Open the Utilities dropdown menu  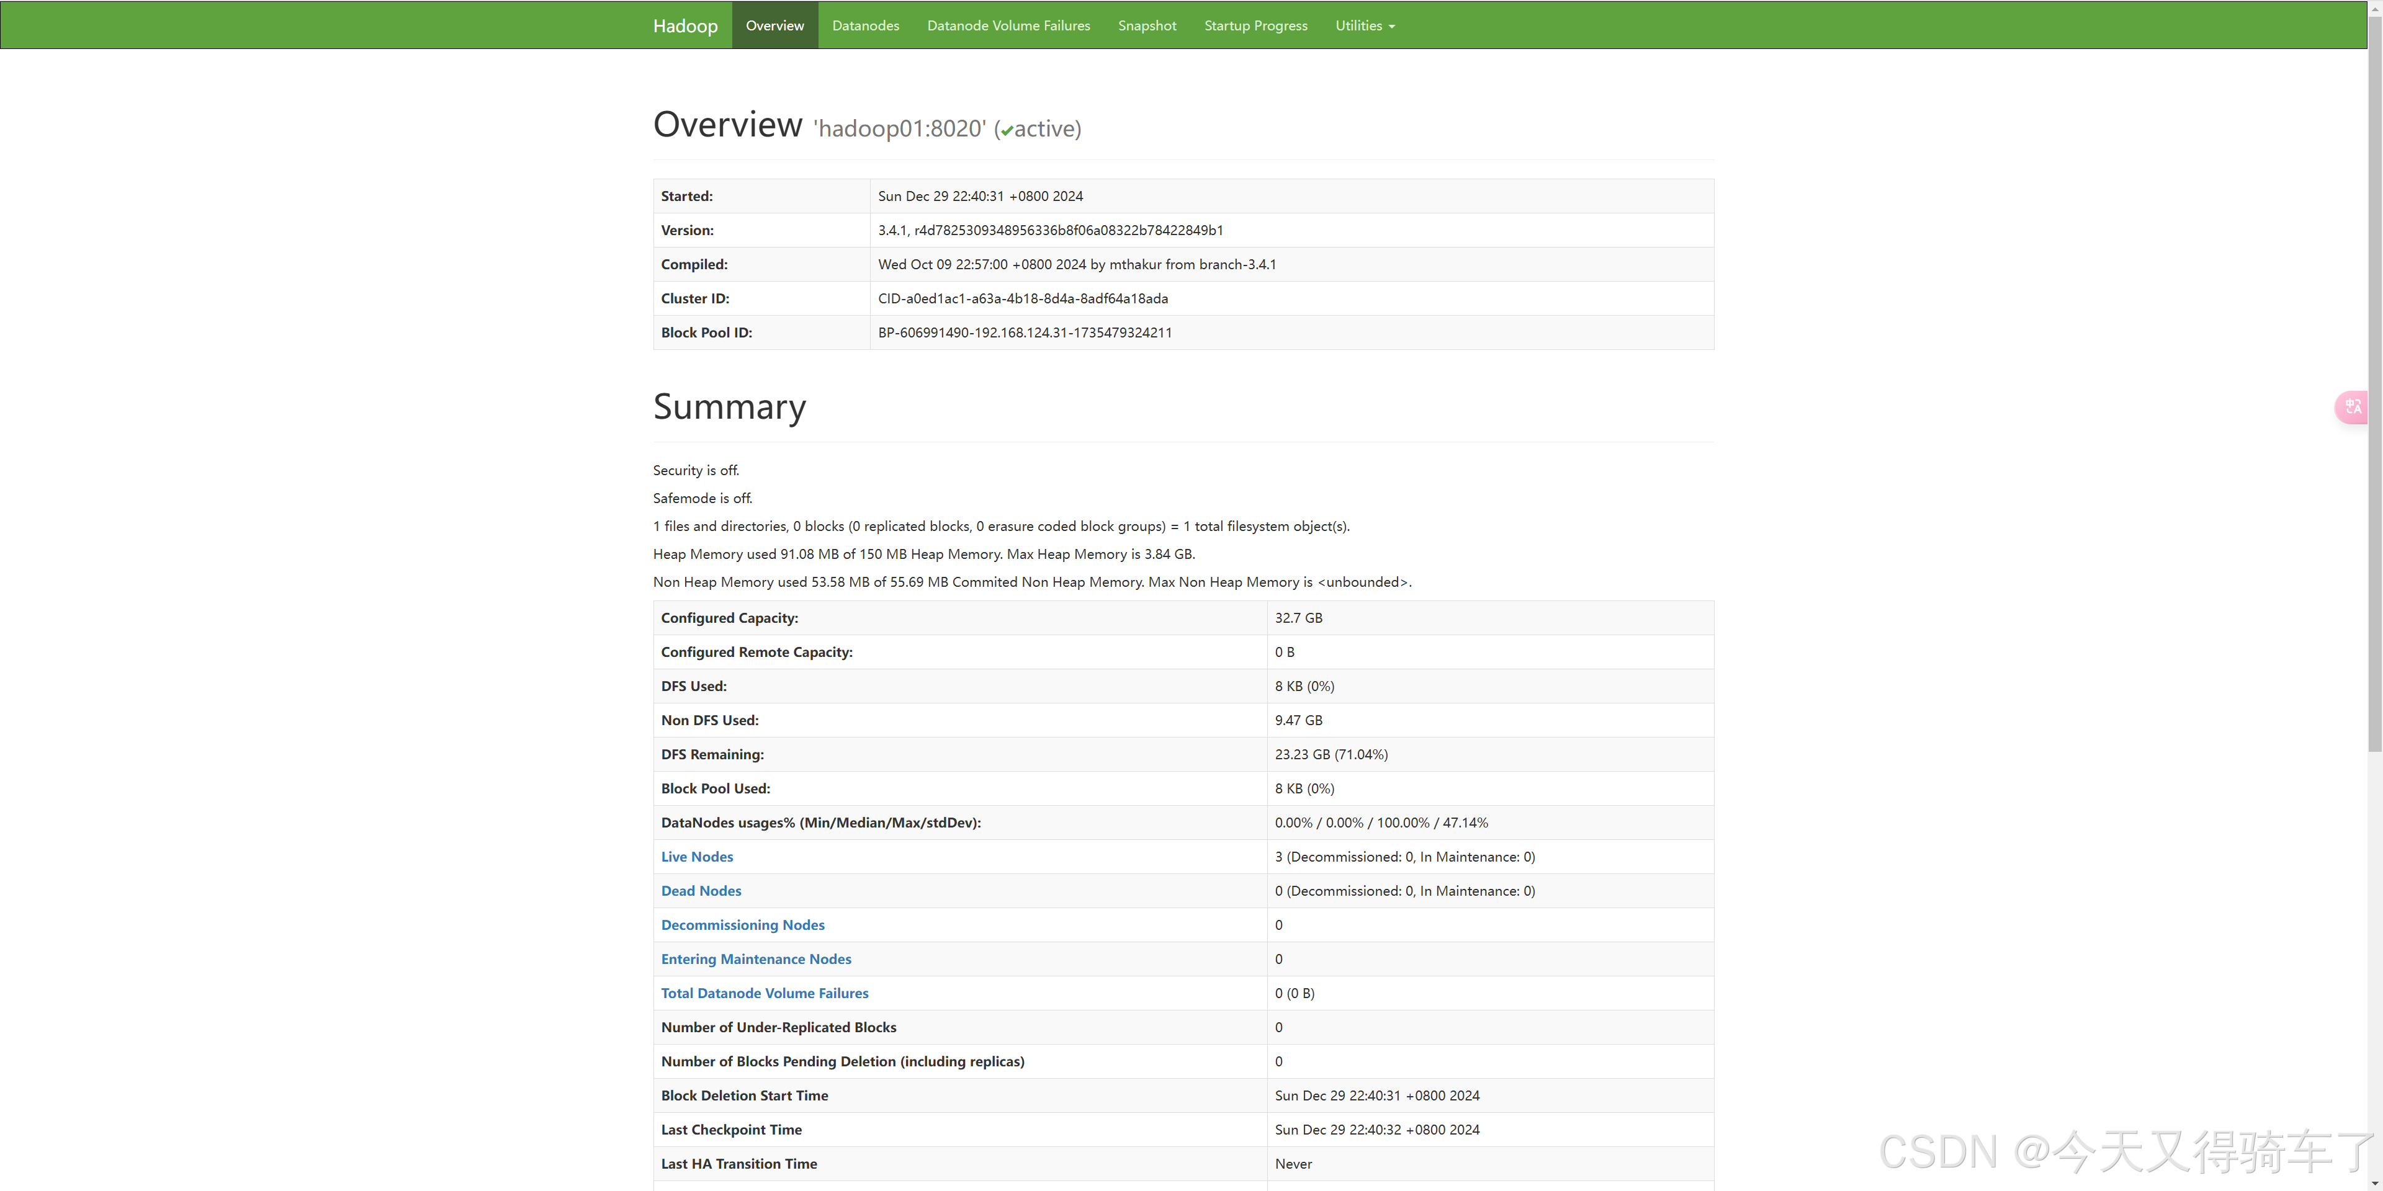coord(1365,26)
